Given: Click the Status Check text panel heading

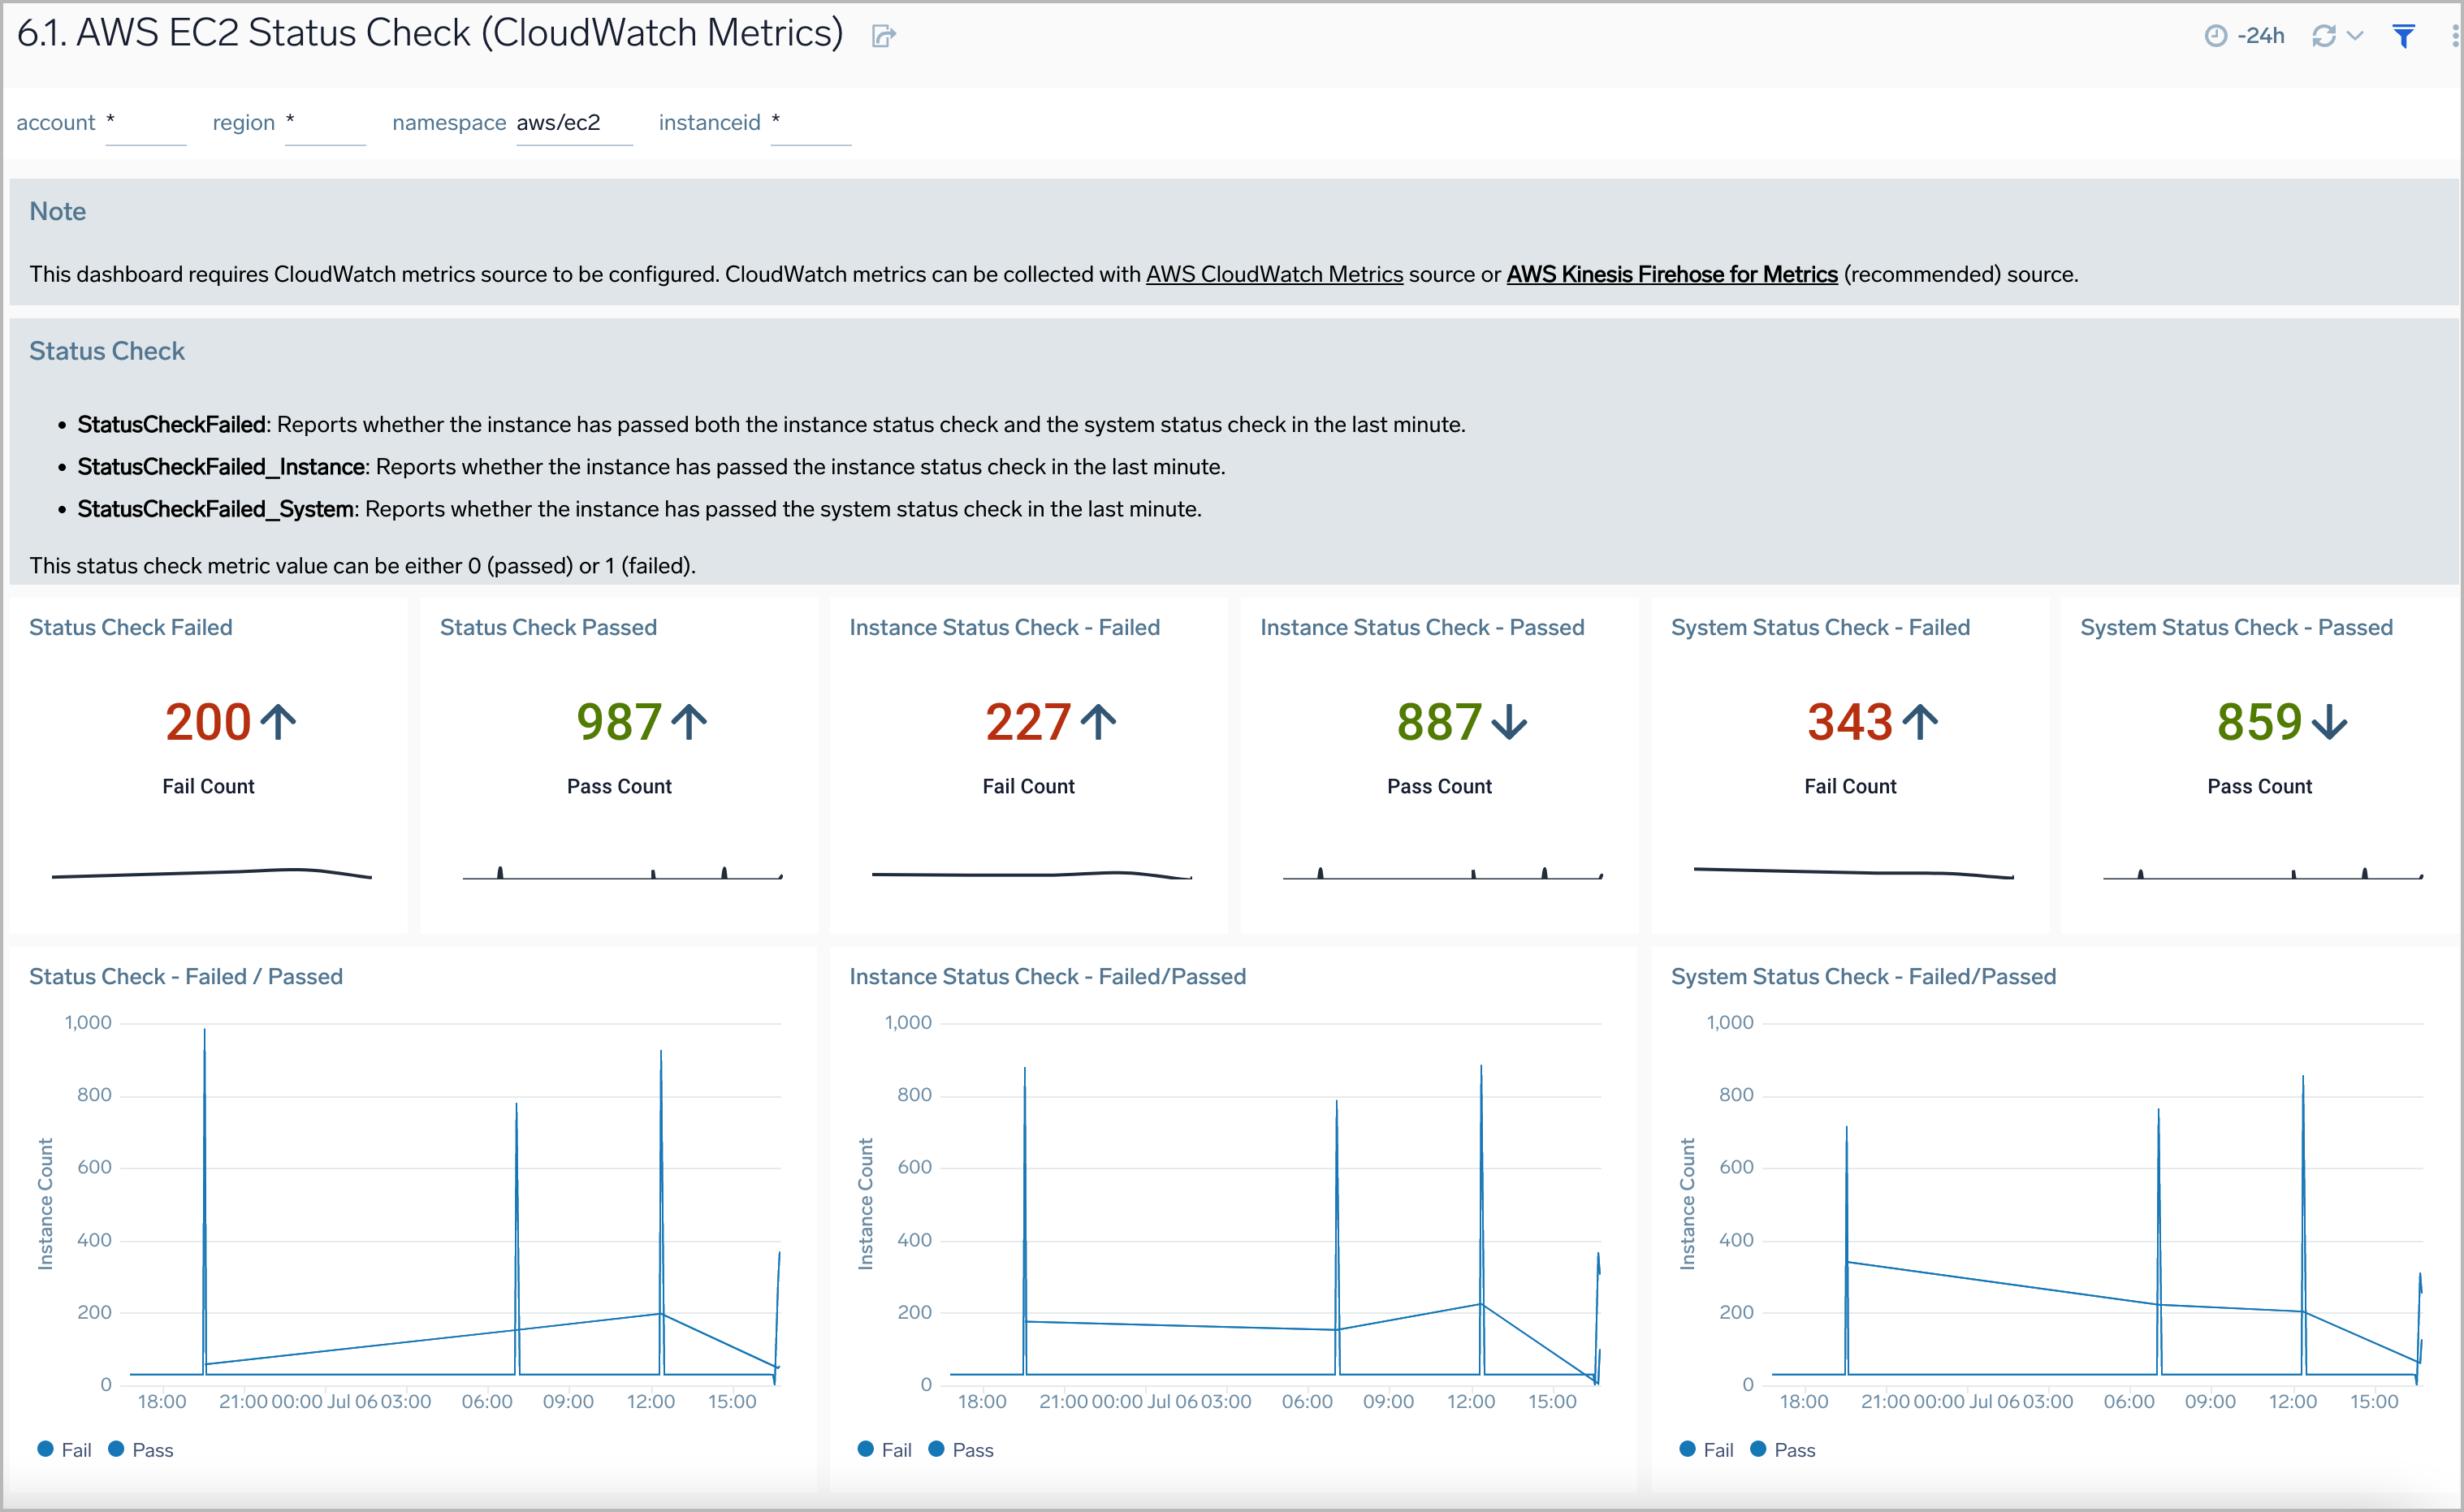Looking at the screenshot, I should 107,351.
